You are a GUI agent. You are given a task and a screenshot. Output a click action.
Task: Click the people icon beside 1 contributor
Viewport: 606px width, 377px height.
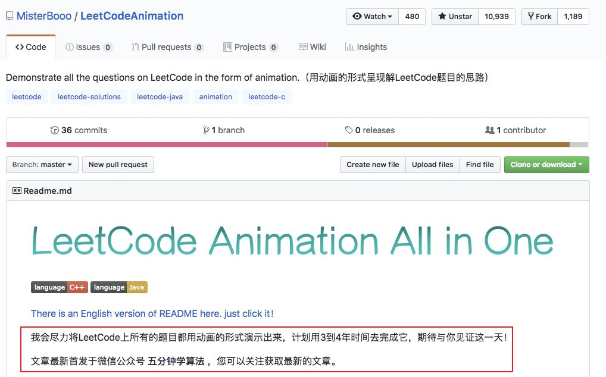(490, 130)
